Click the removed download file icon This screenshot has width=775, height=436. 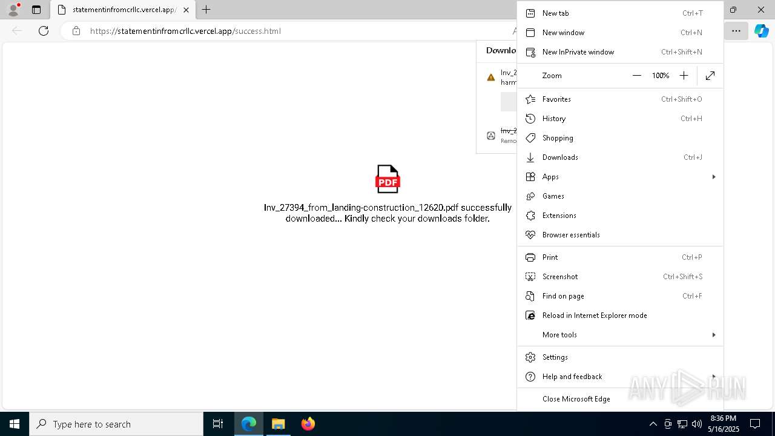[x=491, y=136]
